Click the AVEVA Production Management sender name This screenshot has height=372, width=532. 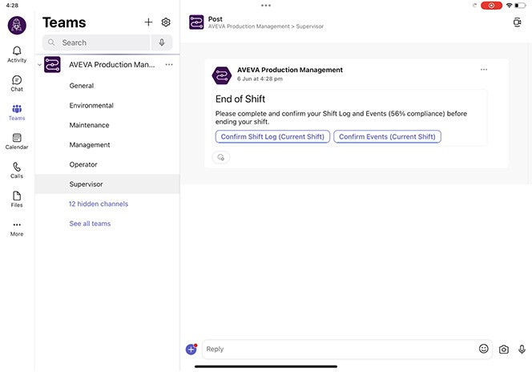pos(290,70)
